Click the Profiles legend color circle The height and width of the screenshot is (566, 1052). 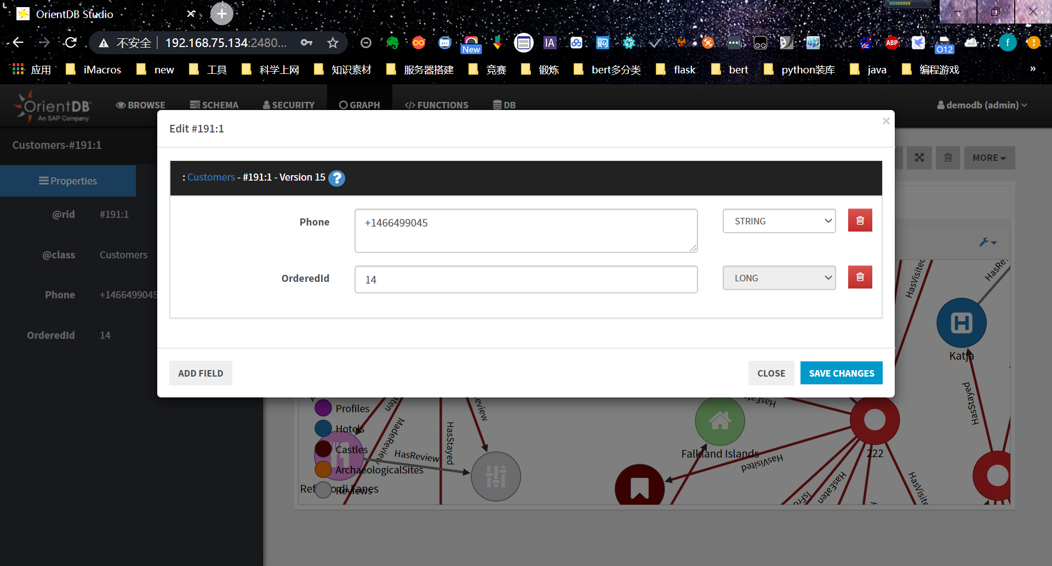323,408
